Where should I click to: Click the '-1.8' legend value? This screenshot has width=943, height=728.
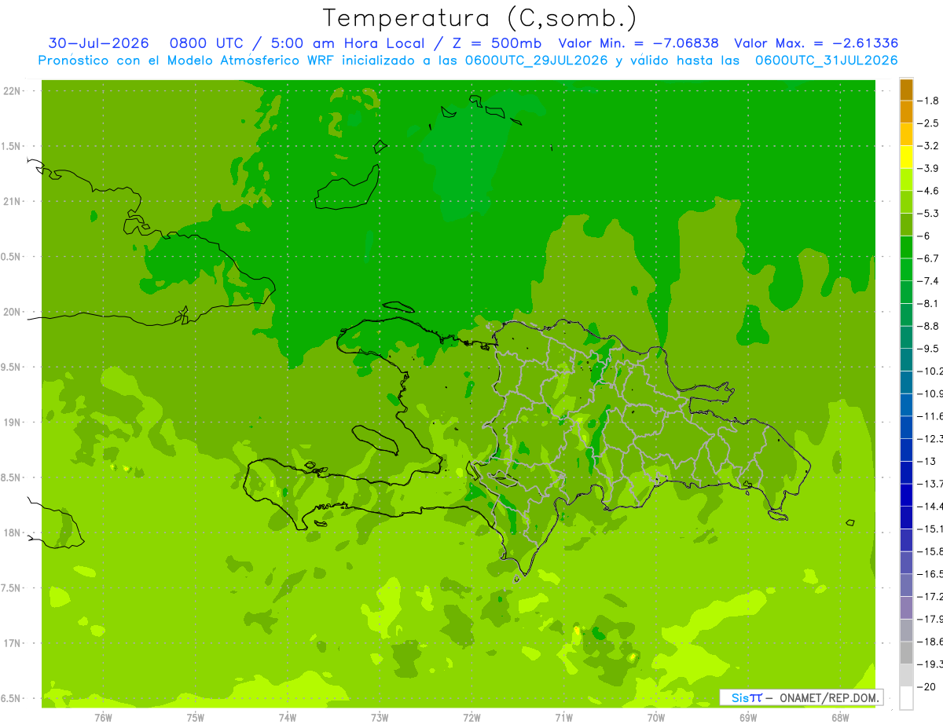click(930, 101)
